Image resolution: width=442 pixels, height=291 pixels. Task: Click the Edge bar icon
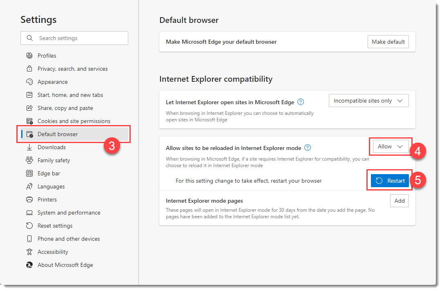click(29, 173)
